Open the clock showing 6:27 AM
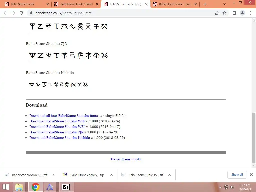The height and width of the screenshot is (192, 256). click(245, 187)
